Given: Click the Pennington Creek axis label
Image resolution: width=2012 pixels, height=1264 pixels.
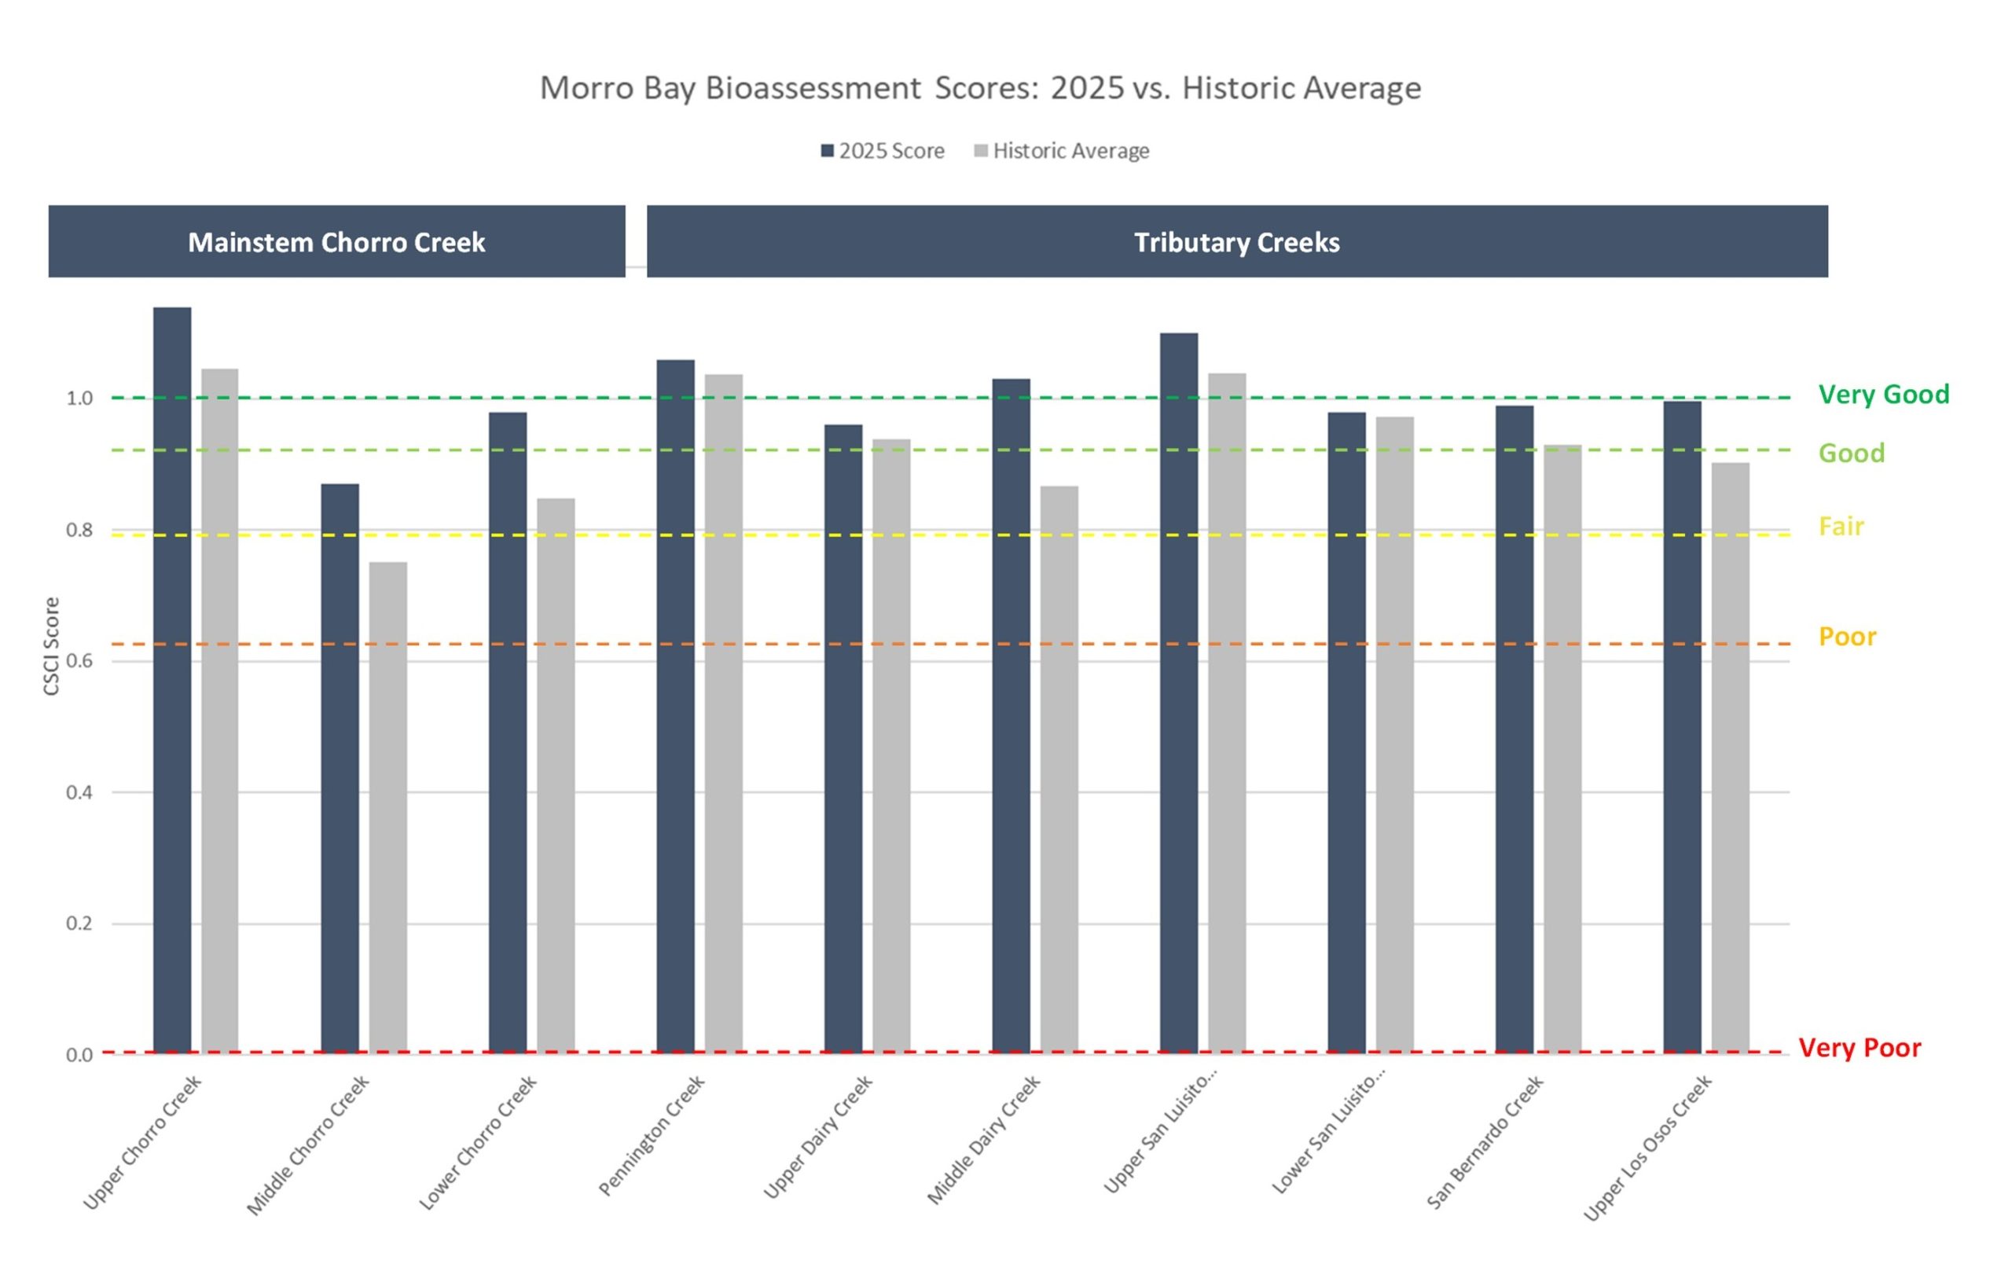Looking at the screenshot, I should pos(652,1135).
